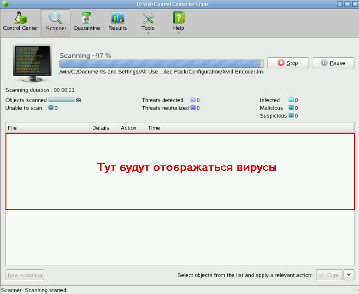Select the Scanner magnifier toolbar button
Image resolution: width=359 pixels, height=294 pixels.
click(56, 23)
